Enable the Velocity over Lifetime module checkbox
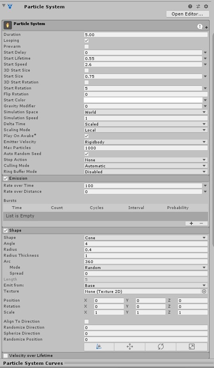Screen dimensions: 214x368 pyautogui.click(x=6, y=356)
